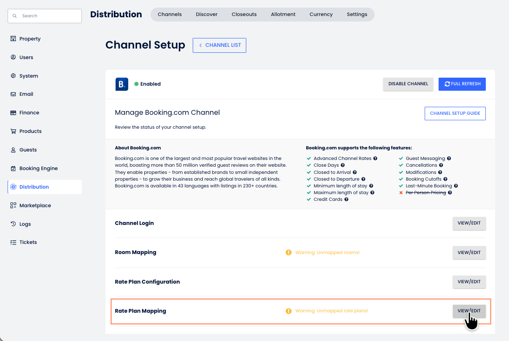Go back via Channel List button
This screenshot has height=341, width=509.
219,45
